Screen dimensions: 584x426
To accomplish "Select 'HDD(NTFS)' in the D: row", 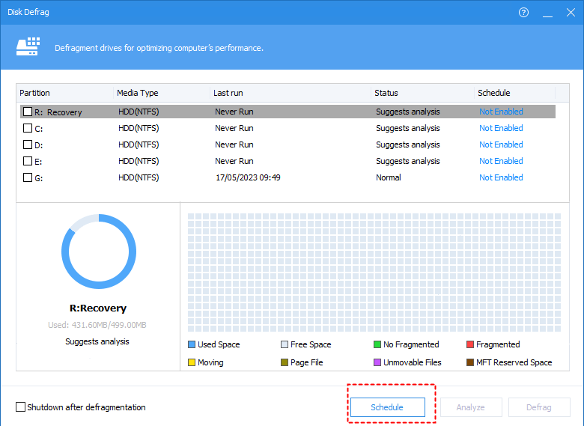I will coord(139,144).
